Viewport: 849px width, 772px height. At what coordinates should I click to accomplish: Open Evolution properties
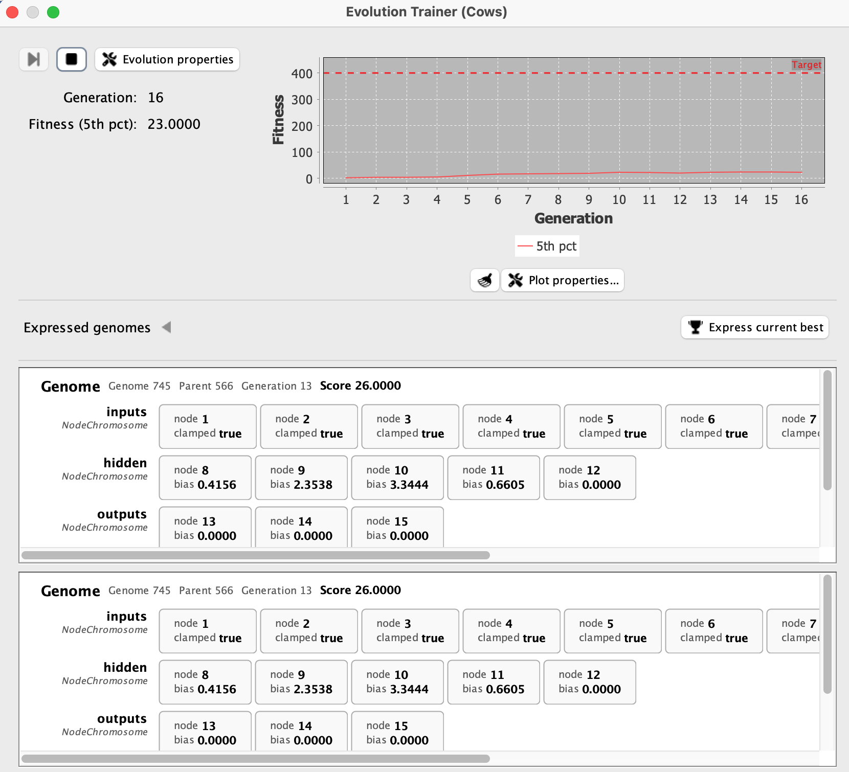click(167, 59)
